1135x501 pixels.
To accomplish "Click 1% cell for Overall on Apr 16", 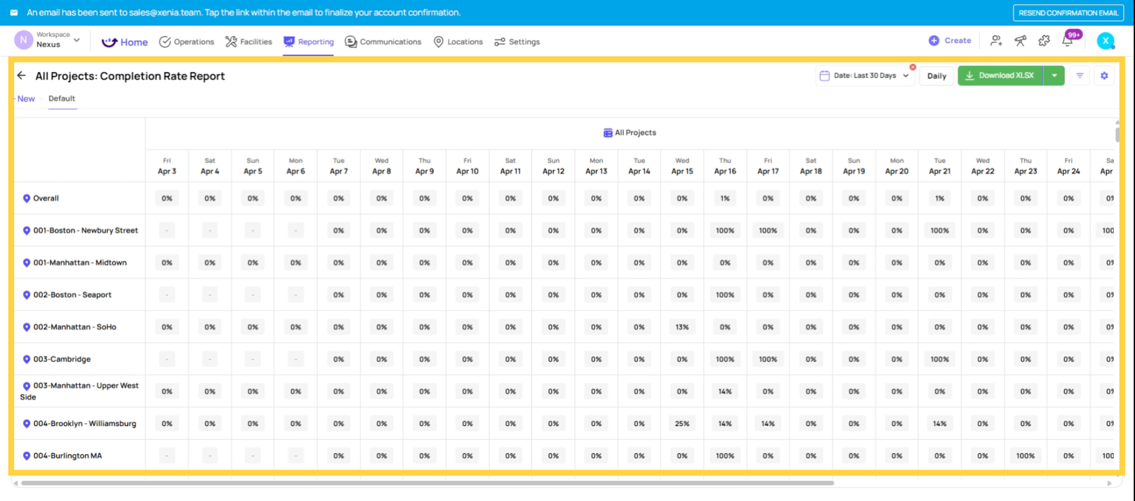I will pyautogui.click(x=725, y=199).
